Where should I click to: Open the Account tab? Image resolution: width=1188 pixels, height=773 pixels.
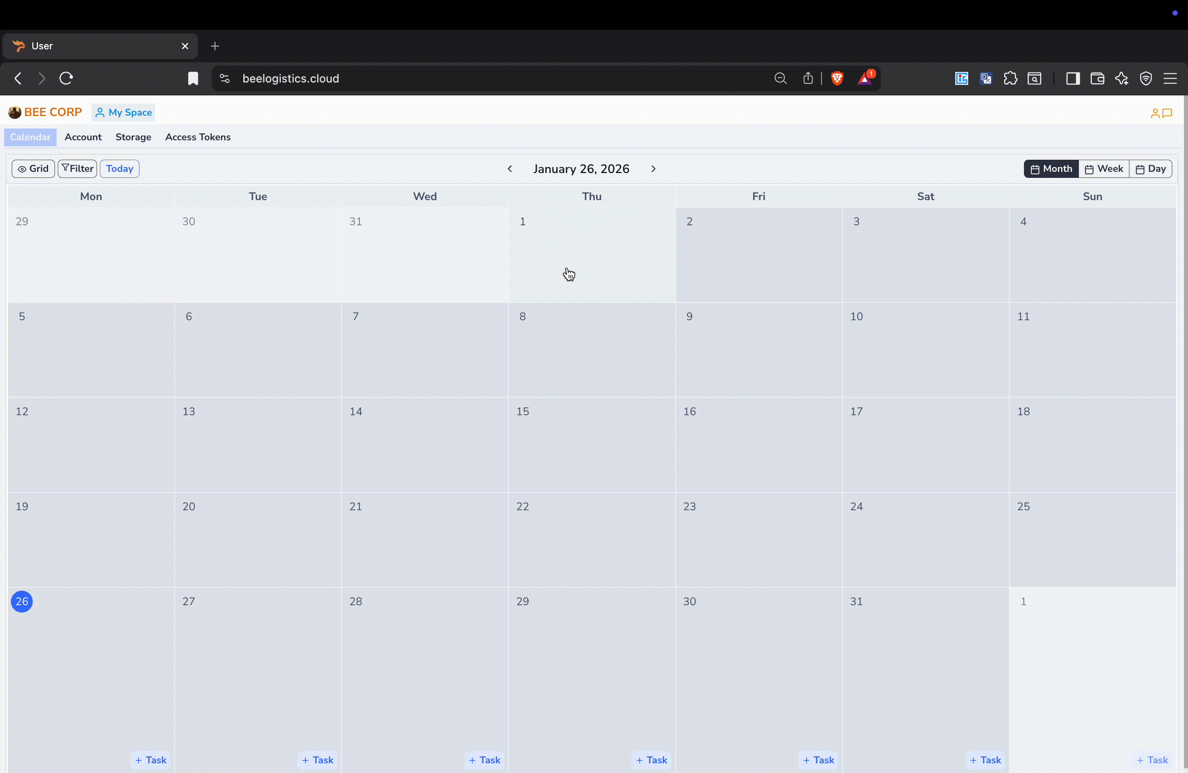[x=83, y=137]
